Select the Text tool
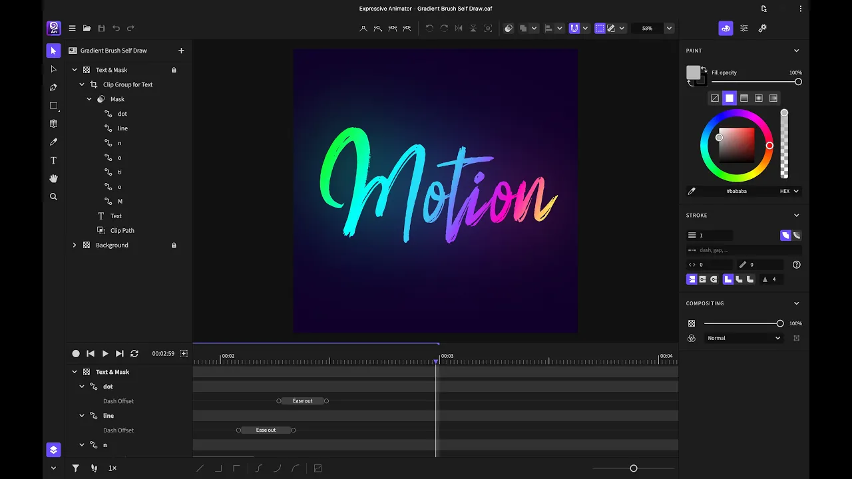 [x=53, y=160]
